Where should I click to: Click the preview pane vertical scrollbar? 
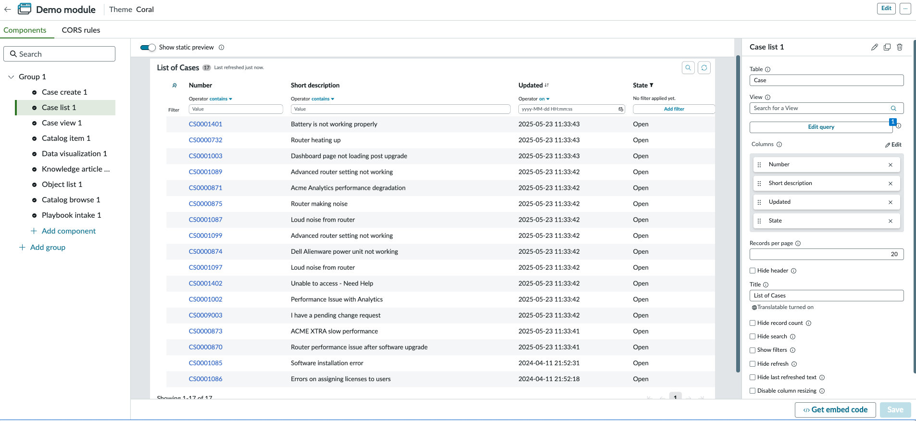[x=738, y=213]
